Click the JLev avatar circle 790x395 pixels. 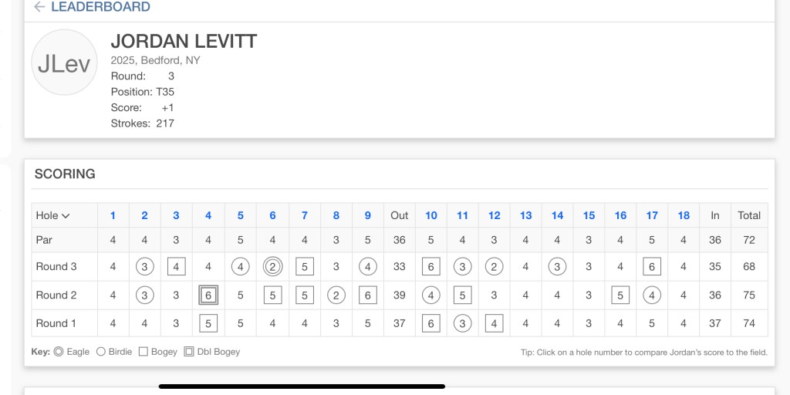click(x=64, y=63)
